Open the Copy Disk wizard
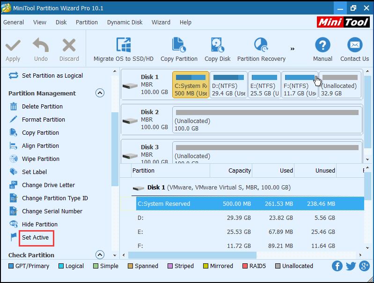374x283 pixels. 217,50
